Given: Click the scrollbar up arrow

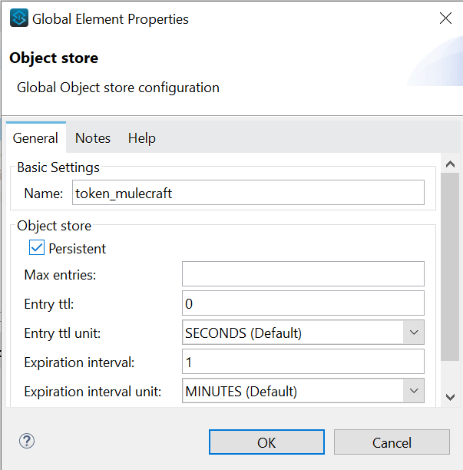Looking at the screenshot, I should pyautogui.click(x=451, y=164).
